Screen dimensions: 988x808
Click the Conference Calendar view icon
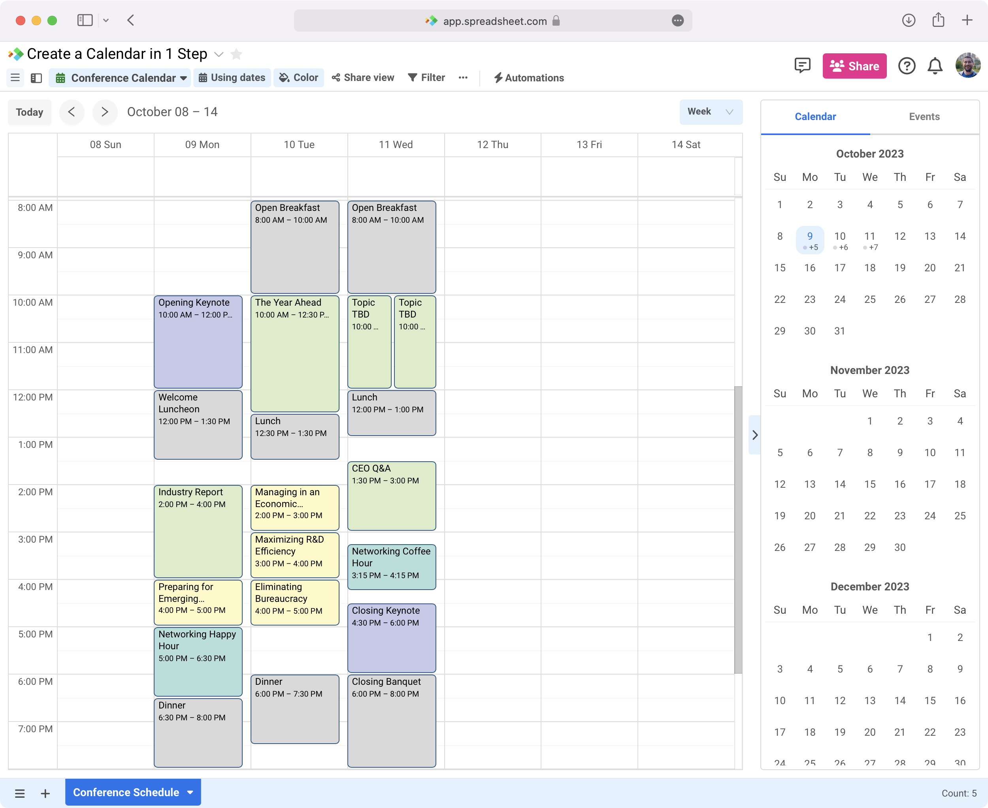click(62, 77)
